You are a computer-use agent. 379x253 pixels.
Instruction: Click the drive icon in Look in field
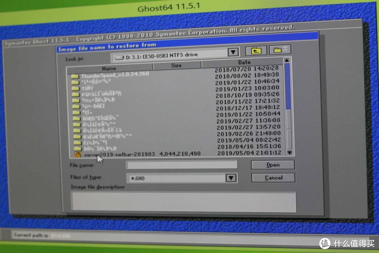pos(119,58)
